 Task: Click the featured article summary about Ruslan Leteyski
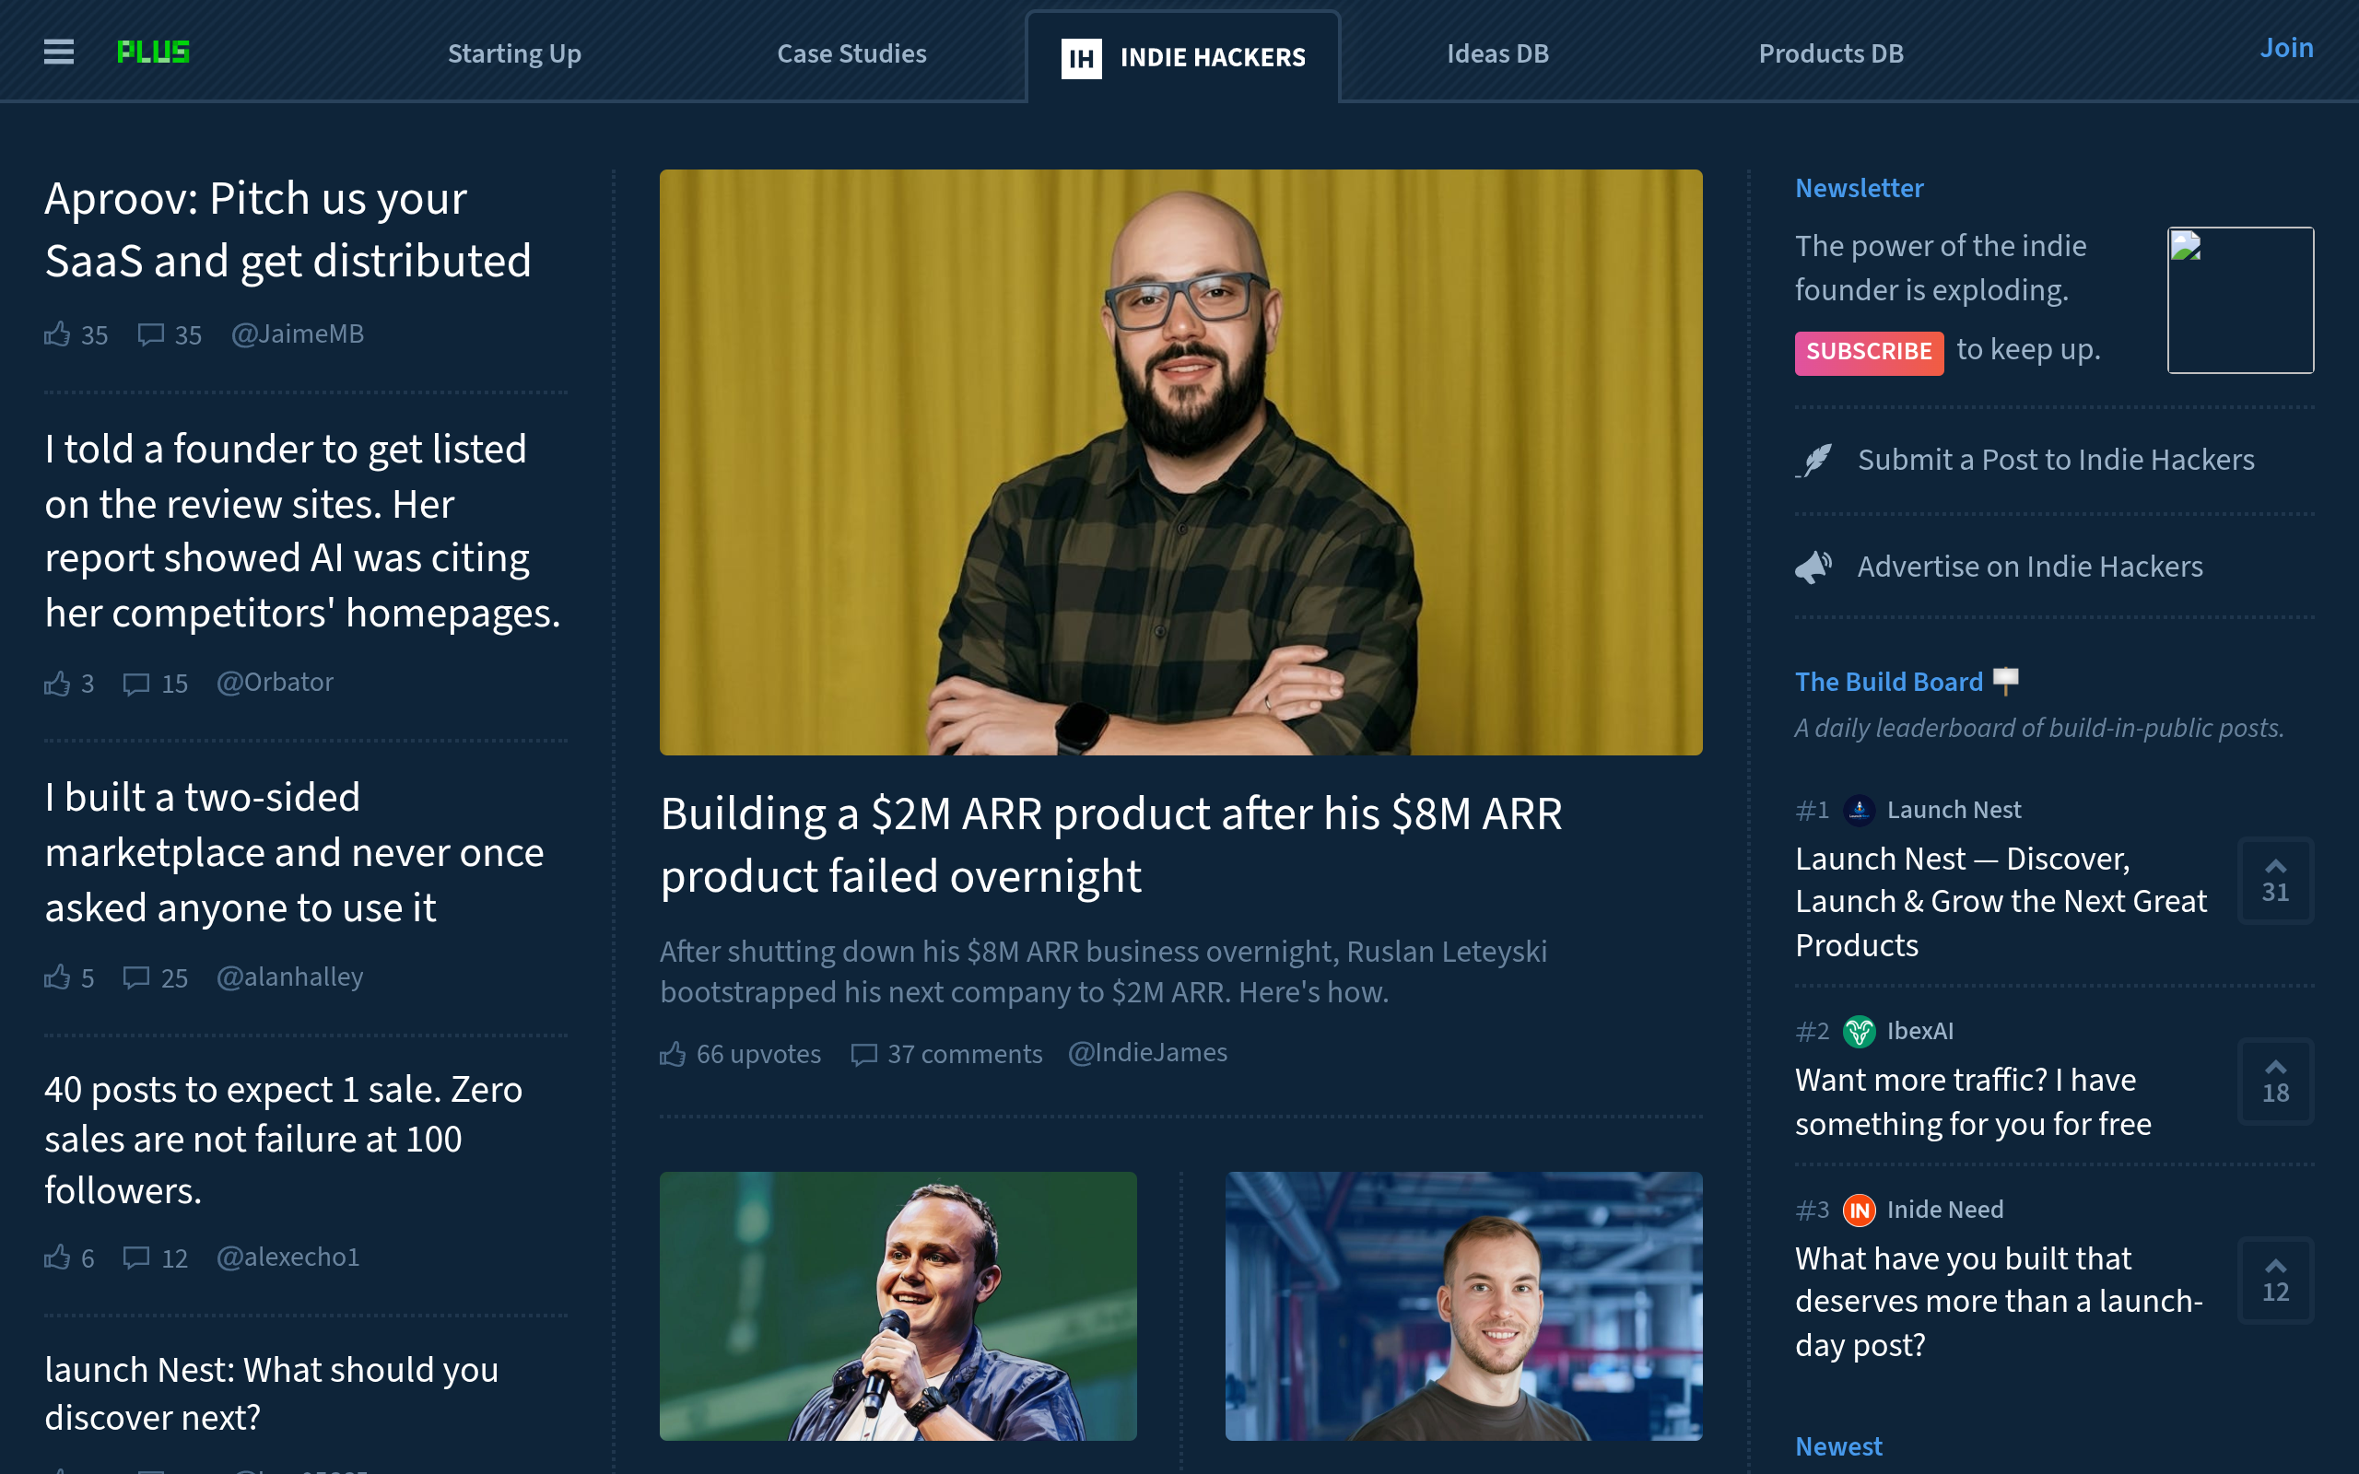(1103, 972)
